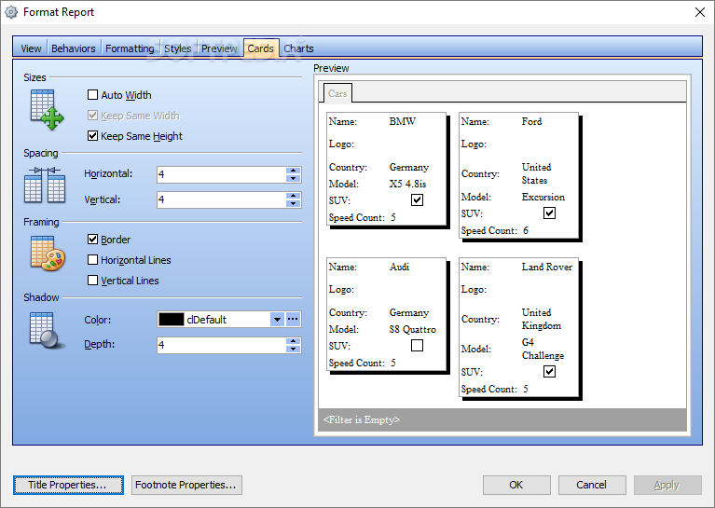Select the Cars tab in preview
Image resolution: width=715 pixels, height=508 pixels.
[x=337, y=93]
